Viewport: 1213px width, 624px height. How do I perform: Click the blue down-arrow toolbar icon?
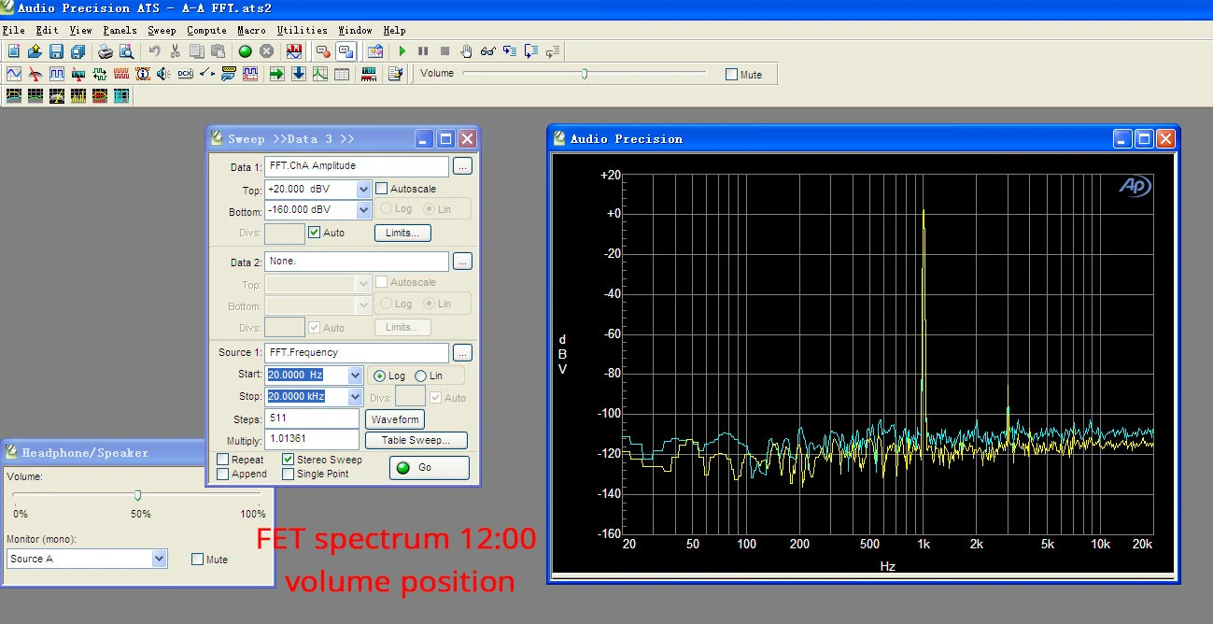299,74
